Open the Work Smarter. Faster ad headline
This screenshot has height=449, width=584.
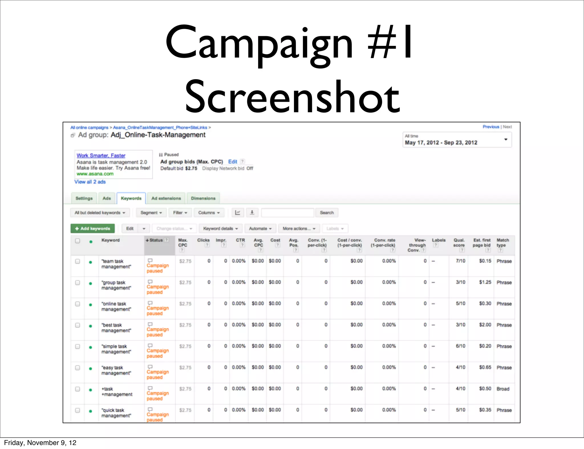(x=101, y=156)
